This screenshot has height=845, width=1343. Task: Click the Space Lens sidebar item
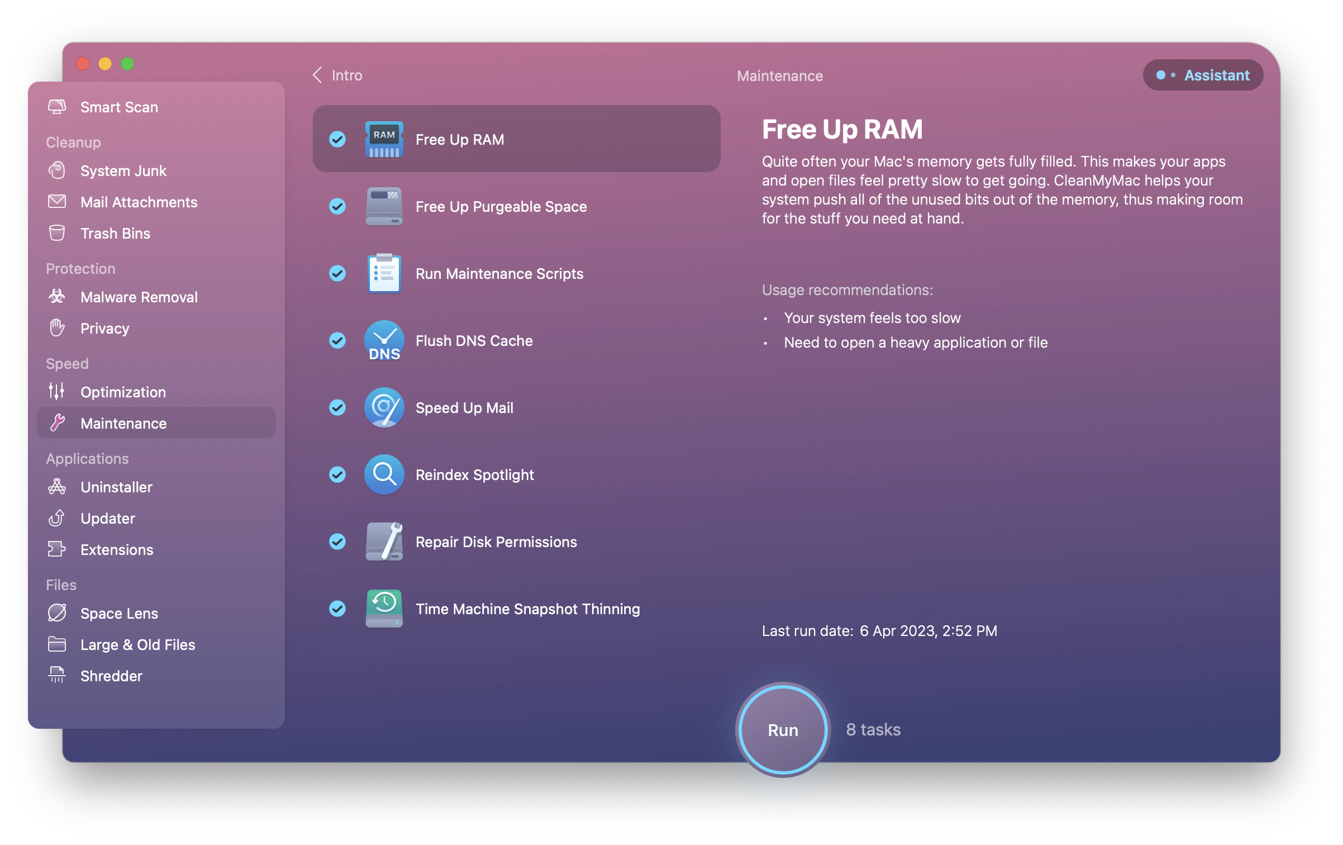click(120, 613)
